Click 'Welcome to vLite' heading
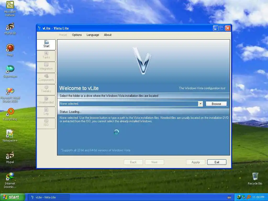Screen dimensions: 268x201 [x=79, y=88]
